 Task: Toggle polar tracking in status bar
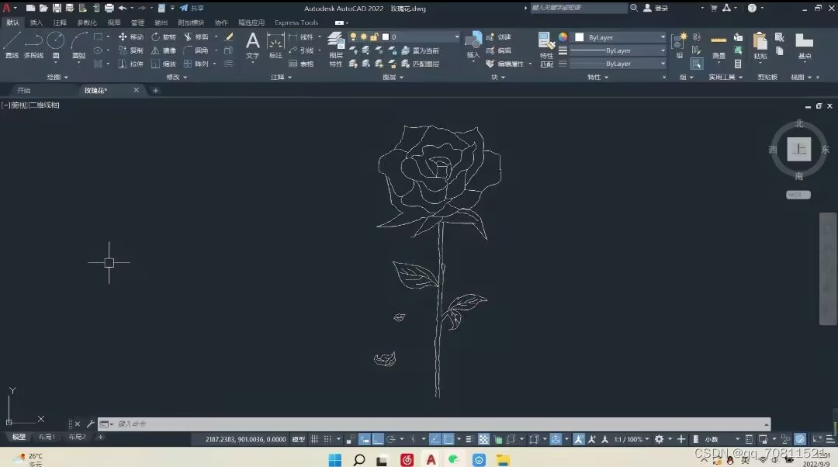pos(390,439)
